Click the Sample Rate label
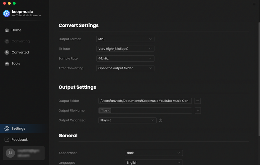This screenshot has width=260, height=165. click(x=68, y=59)
